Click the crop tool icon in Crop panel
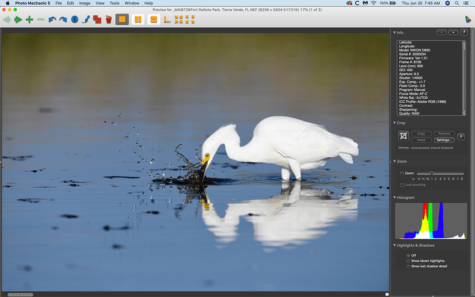Screen dimensions: 475x297 (403, 136)
